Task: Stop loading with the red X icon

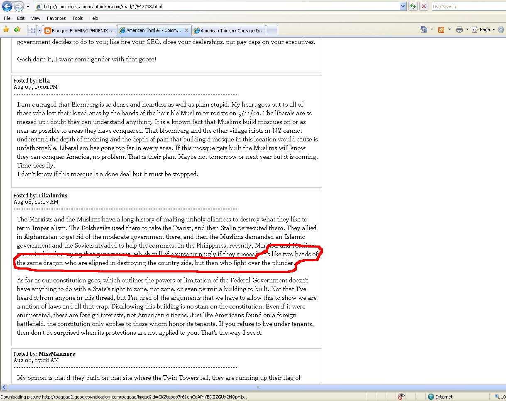Action: [x=424, y=7]
